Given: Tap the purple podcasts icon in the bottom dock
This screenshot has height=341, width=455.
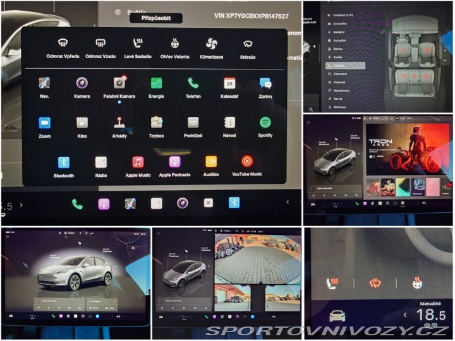Looking at the screenshot, I should pyautogui.click(x=104, y=204).
